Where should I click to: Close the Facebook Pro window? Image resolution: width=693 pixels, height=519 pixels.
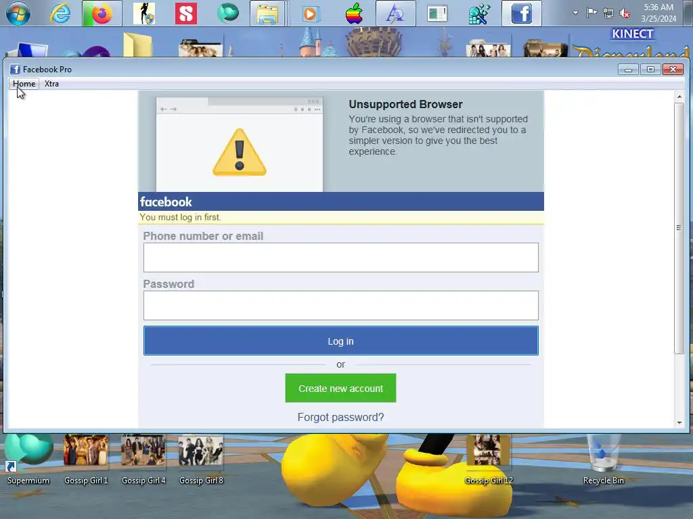[x=673, y=70]
